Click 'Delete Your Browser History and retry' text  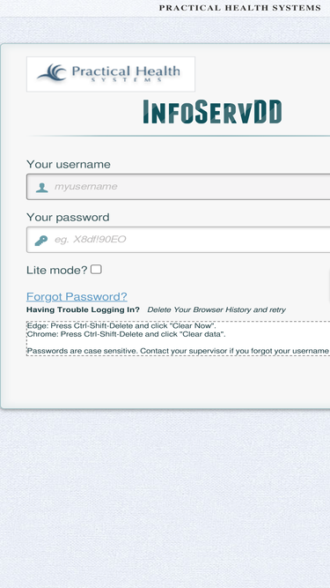click(x=216, y=309)
